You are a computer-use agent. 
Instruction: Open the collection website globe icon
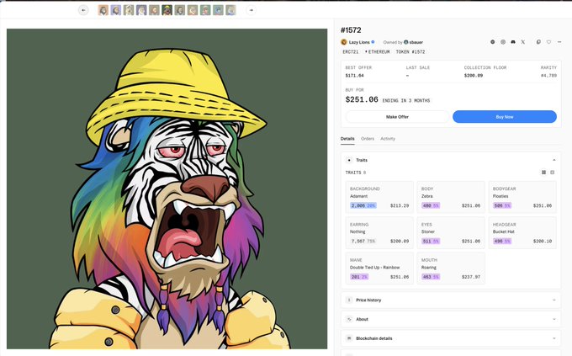click(492, 42)
